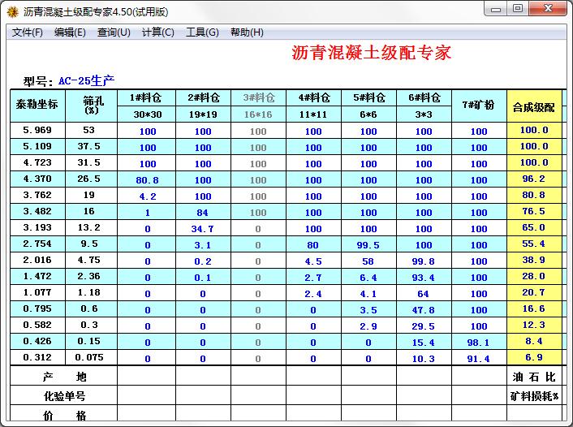
Task: Click the empty 产地 field under 1#料仓
Action: pyautogui.click(x=148, y=377)
